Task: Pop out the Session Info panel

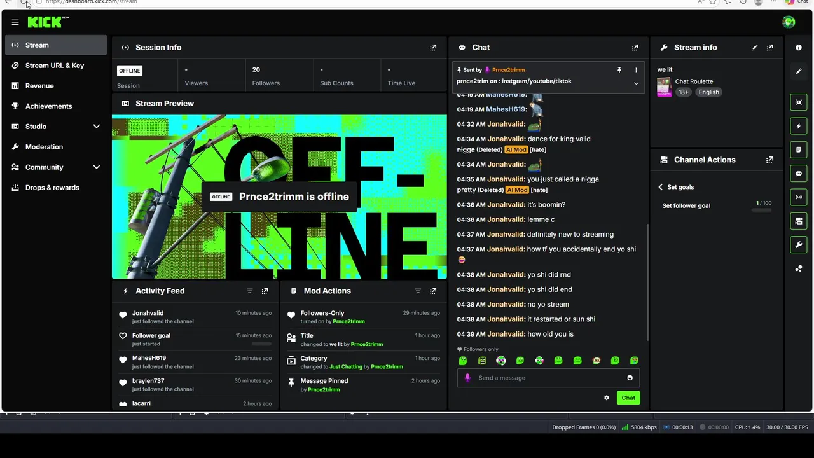Action: [x=433, y=48]
